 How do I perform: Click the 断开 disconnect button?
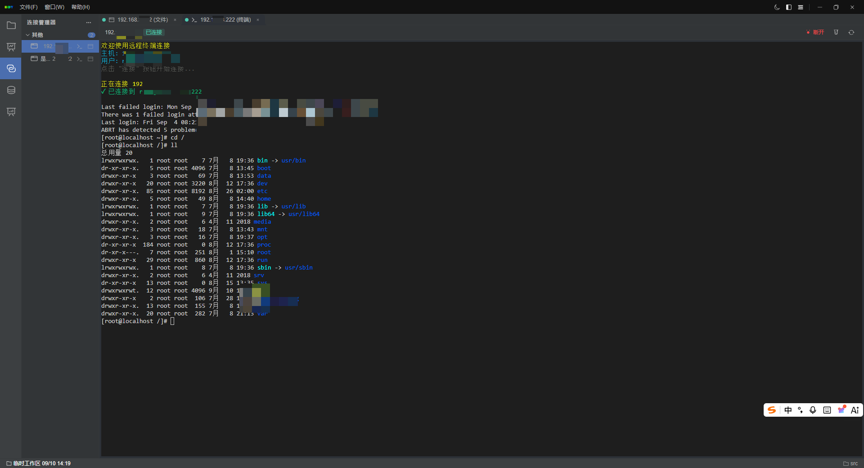pyautogui.click(x=815, y=32)
